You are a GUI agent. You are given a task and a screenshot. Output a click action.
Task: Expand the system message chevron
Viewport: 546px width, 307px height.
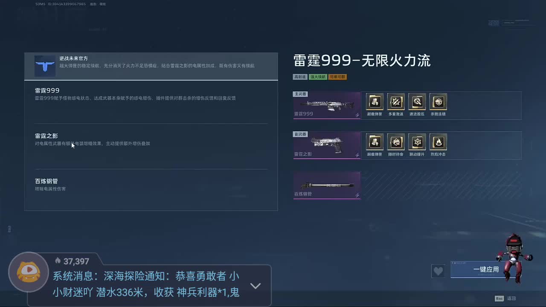(x=255, y=286)
